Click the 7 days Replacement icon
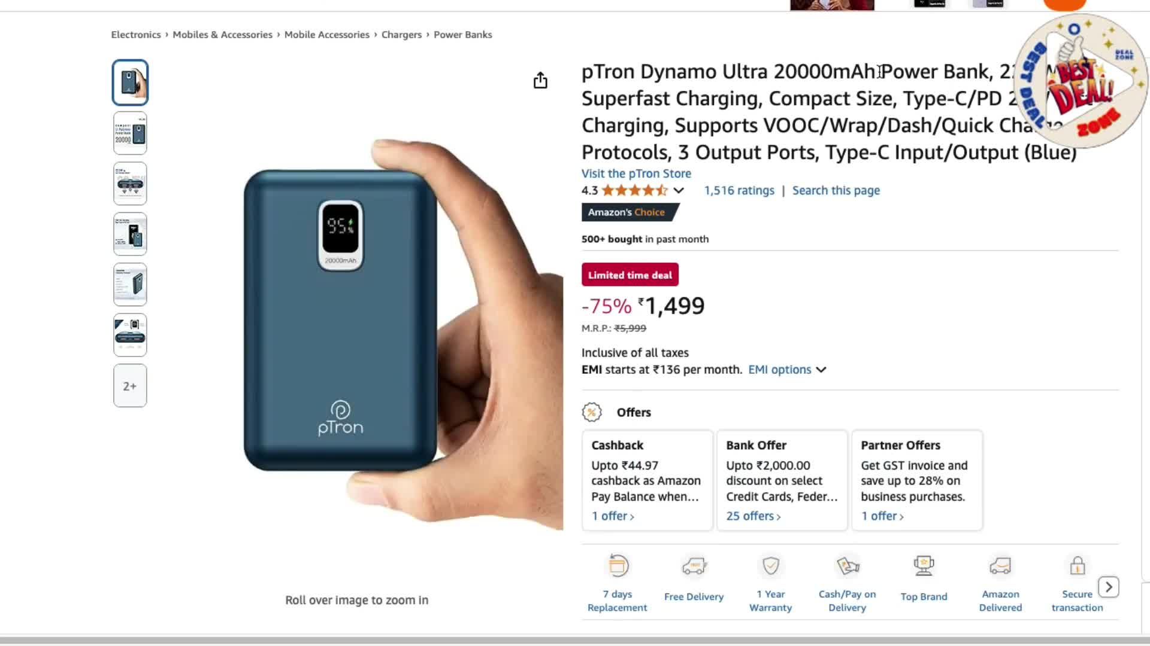The width and height of the screenshot is (1150, 646). tap(618, 566)
